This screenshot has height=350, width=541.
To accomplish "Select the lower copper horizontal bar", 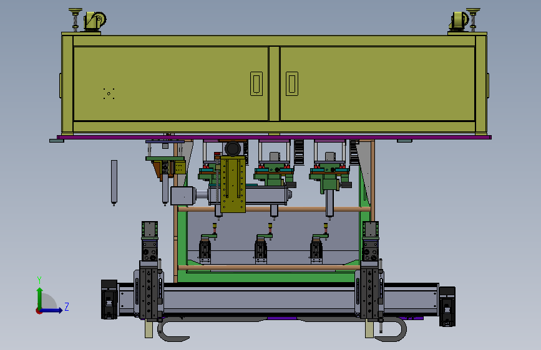I will point(269,268).
